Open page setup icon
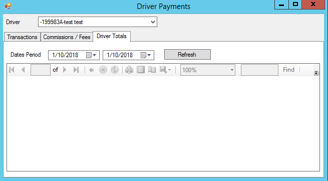This screenshot has height=181, width=328. tap(152, 70)
